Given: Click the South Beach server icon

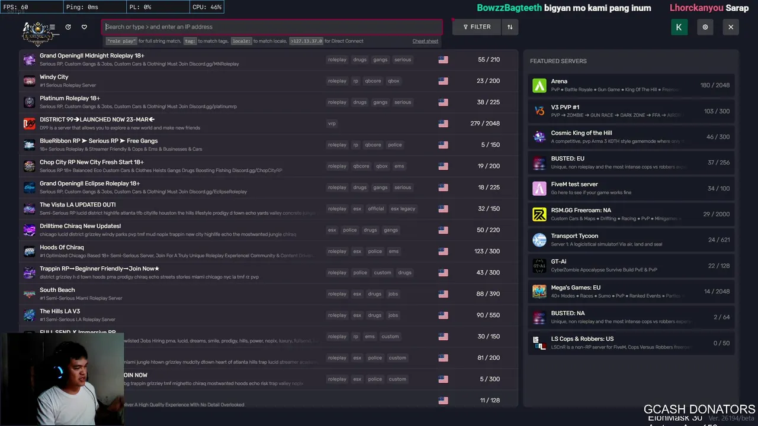Looking at the screenshot, I should click(29, 294).
